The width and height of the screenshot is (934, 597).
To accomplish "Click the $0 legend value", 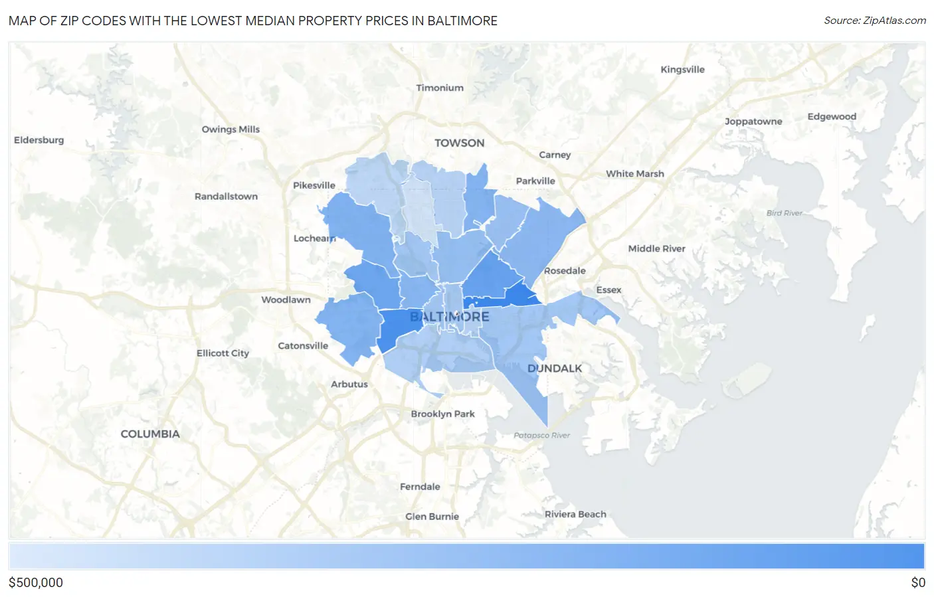I will 918,582.
